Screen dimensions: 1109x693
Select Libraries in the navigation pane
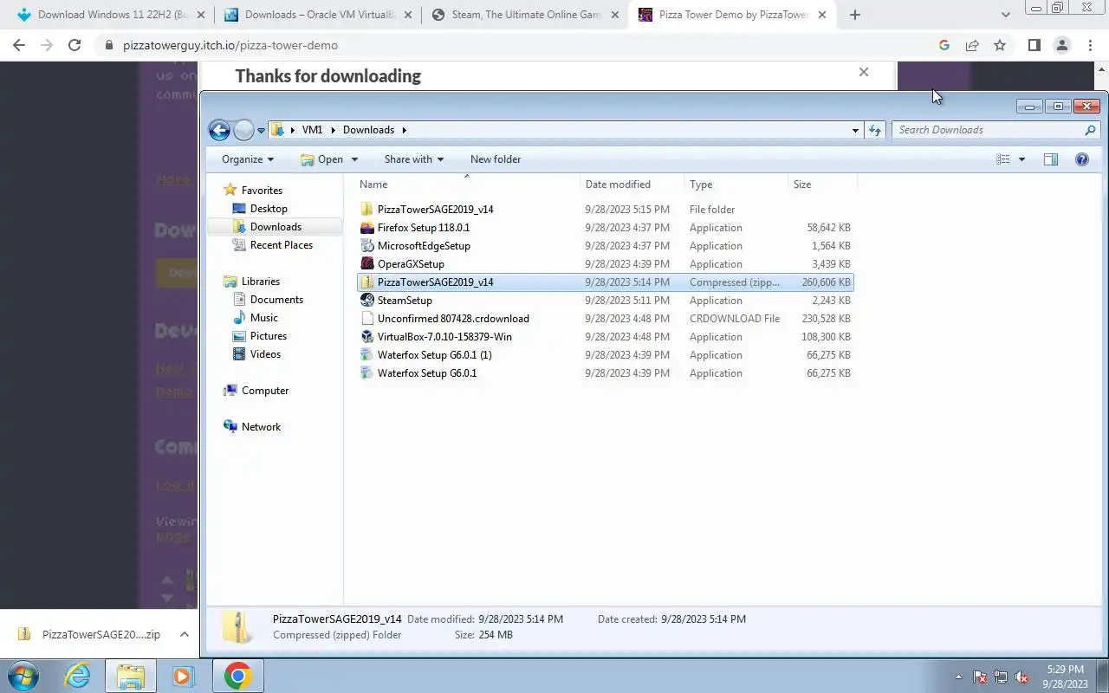[x=261, y=282]
